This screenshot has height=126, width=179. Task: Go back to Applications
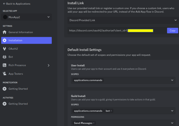[17, 4]
